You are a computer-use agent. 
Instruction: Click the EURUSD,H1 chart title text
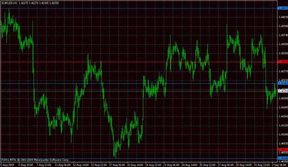point(9,3)
